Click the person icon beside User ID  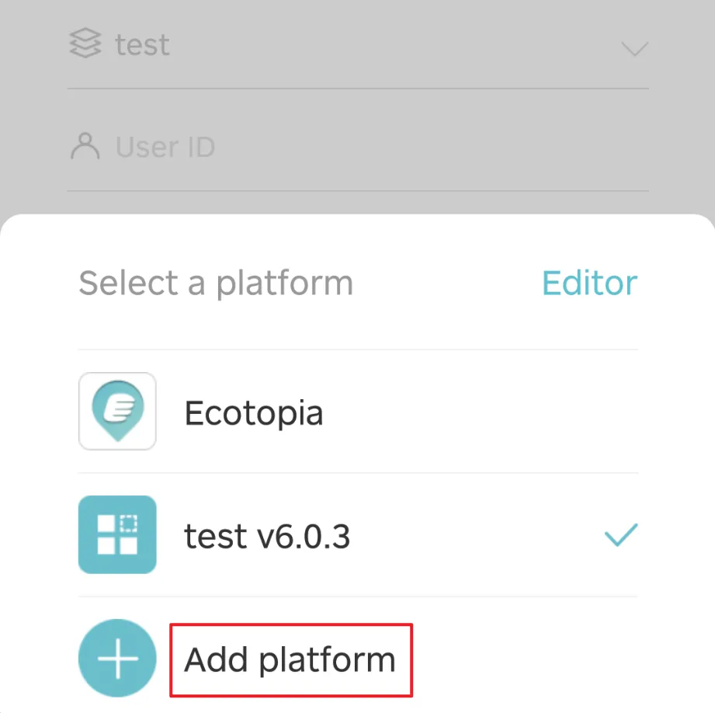point(85,146)
